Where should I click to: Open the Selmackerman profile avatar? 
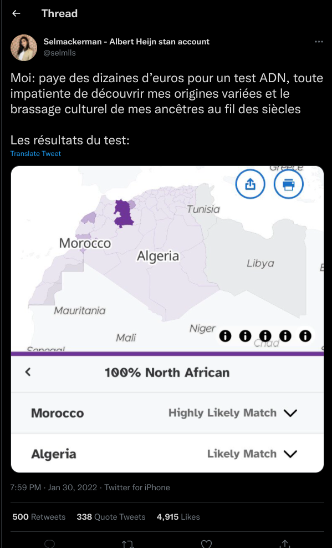[24, 48]
